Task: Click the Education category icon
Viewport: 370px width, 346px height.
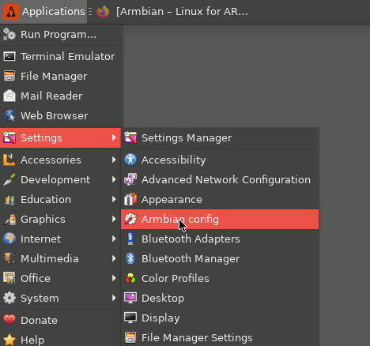Action: click(9, 199)
